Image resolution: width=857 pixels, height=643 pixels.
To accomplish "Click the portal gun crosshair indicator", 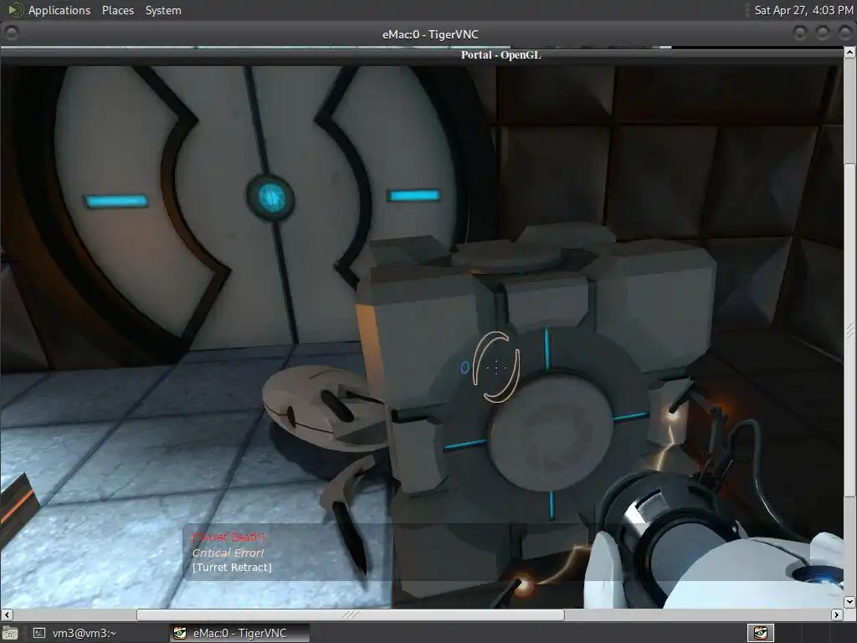I will (495, 367).
